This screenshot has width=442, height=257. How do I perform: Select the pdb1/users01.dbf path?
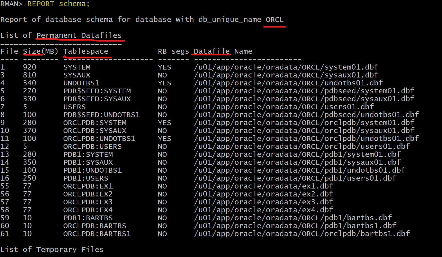pyautogui.click(x=295, y=178)
